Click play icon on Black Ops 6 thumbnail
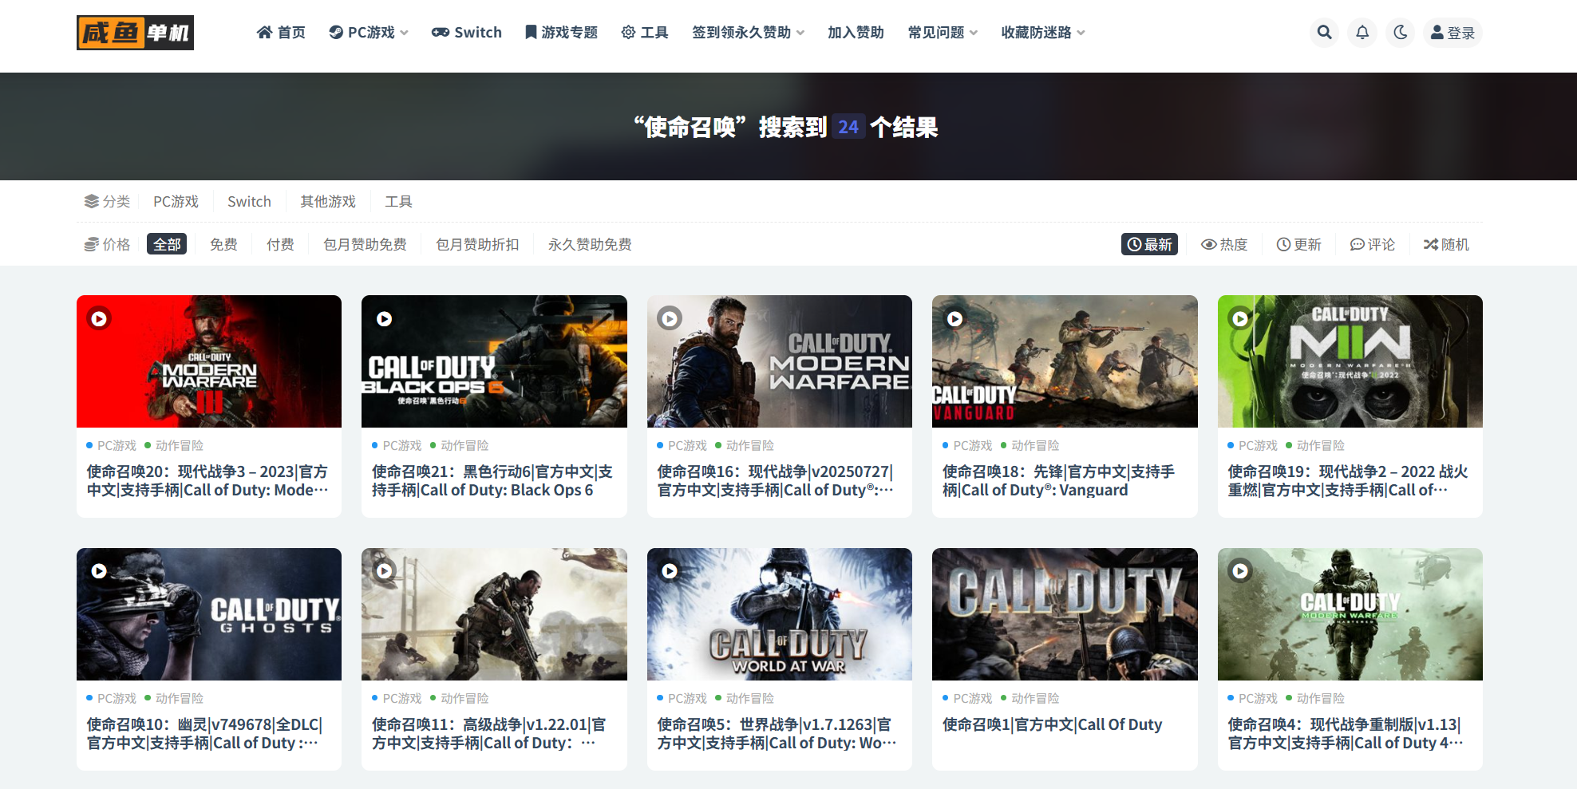 click(x=384, y=319)
